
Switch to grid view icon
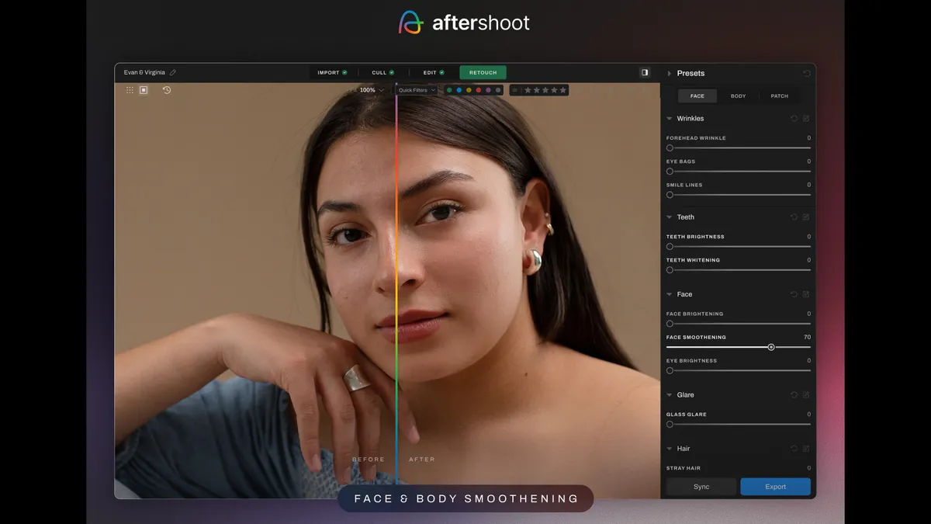point(130,90)
